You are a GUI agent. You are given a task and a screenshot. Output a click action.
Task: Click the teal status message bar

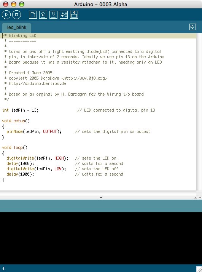point(101,206)
